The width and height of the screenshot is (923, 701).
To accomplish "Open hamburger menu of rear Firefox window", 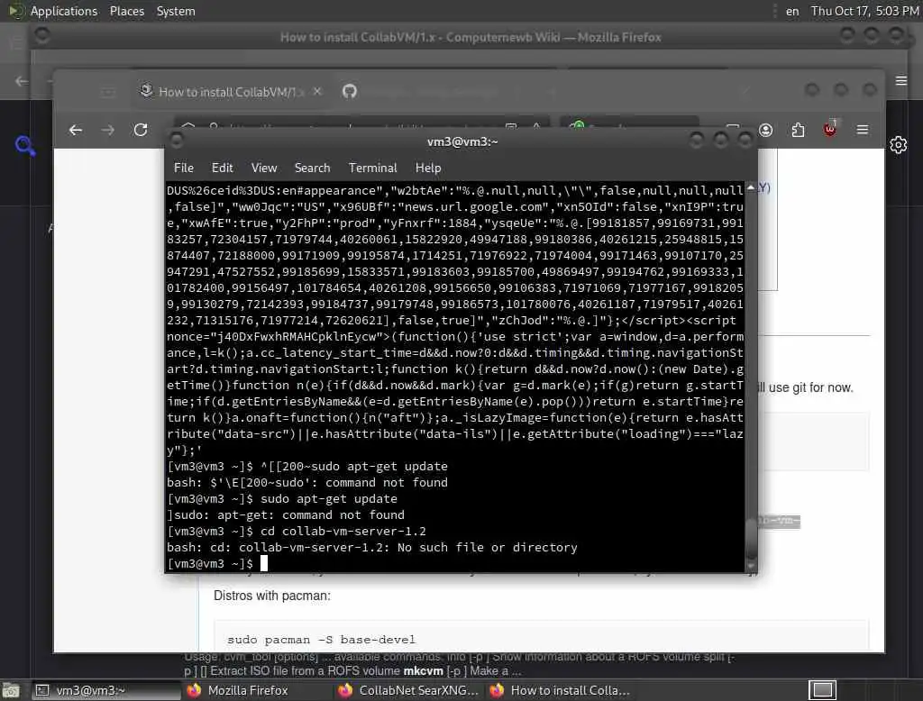I will coord(901,80).
